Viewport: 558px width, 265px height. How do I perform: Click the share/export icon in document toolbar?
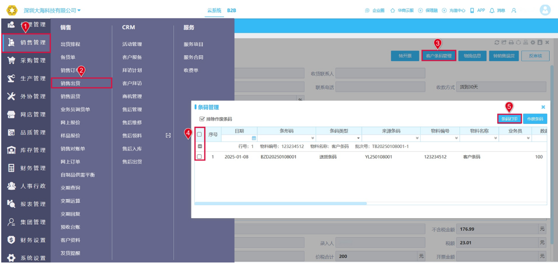(x=504, y=42)
